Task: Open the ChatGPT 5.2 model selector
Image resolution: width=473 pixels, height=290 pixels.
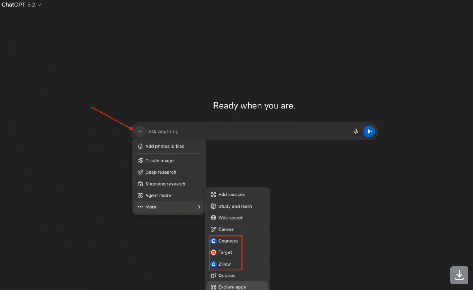Action: click(x=21, y=5)
